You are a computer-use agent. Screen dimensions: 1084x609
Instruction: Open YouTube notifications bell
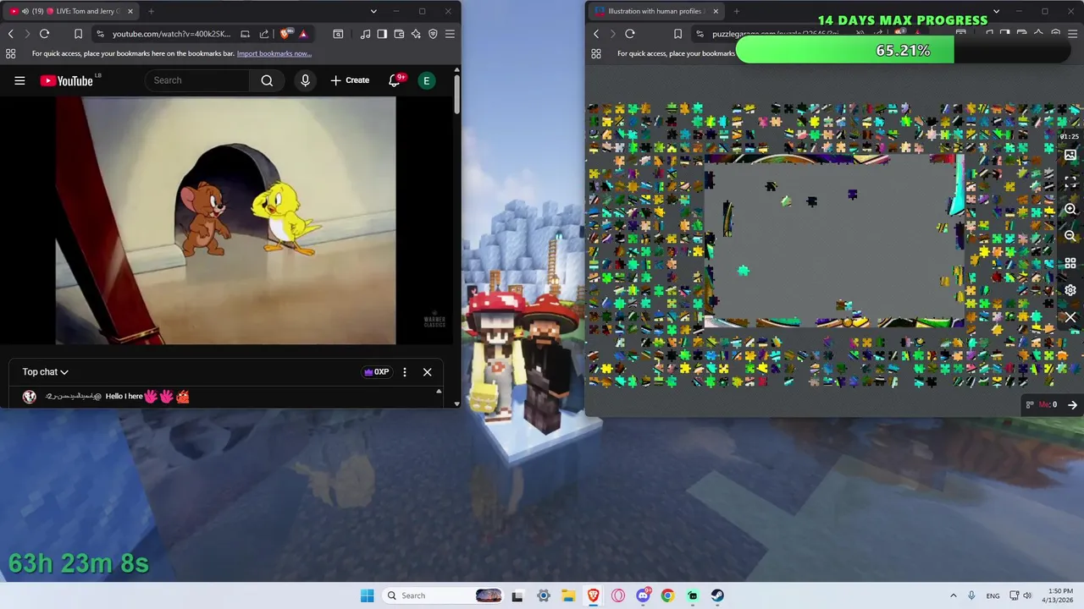pyautogui.click(x=395, y=80)
